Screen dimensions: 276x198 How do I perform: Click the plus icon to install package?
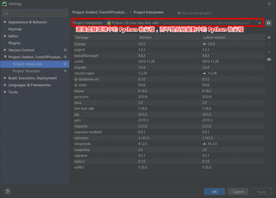(269, 38)
